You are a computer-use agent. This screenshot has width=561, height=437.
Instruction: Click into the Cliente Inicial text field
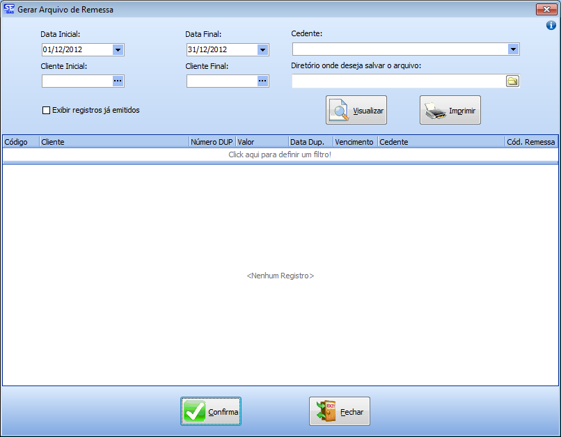(77, 81)
